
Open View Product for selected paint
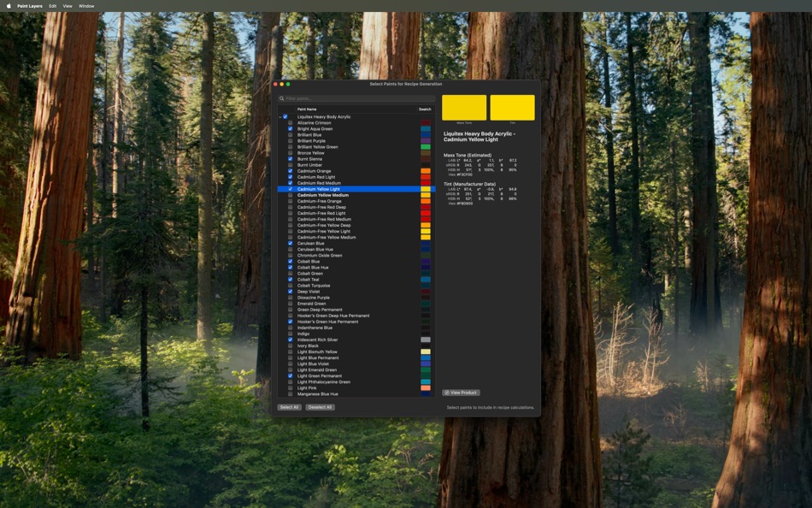[461, 393]
